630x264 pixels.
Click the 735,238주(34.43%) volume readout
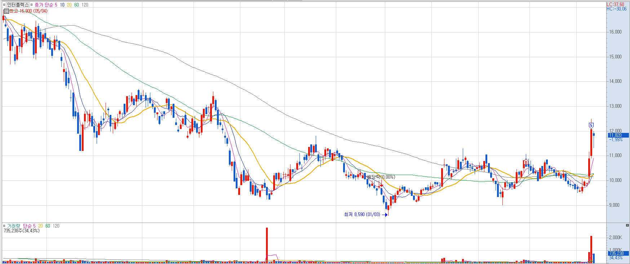[x=22, y=231]
